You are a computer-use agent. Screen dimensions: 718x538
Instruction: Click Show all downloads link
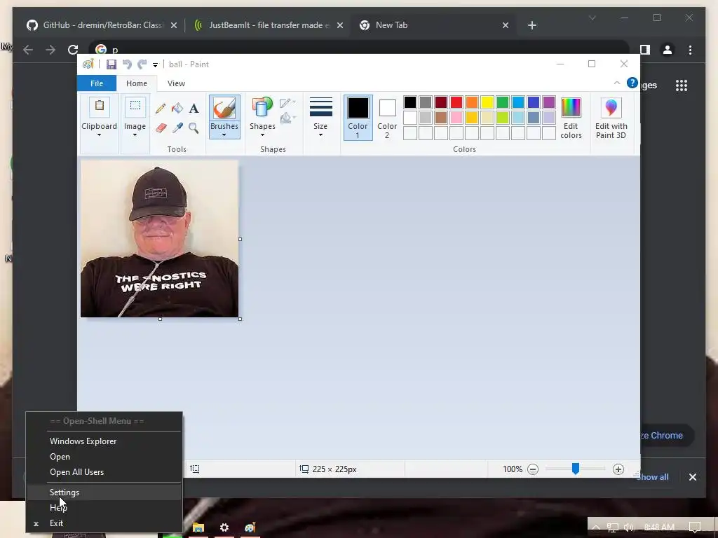[x=652, y=476]
